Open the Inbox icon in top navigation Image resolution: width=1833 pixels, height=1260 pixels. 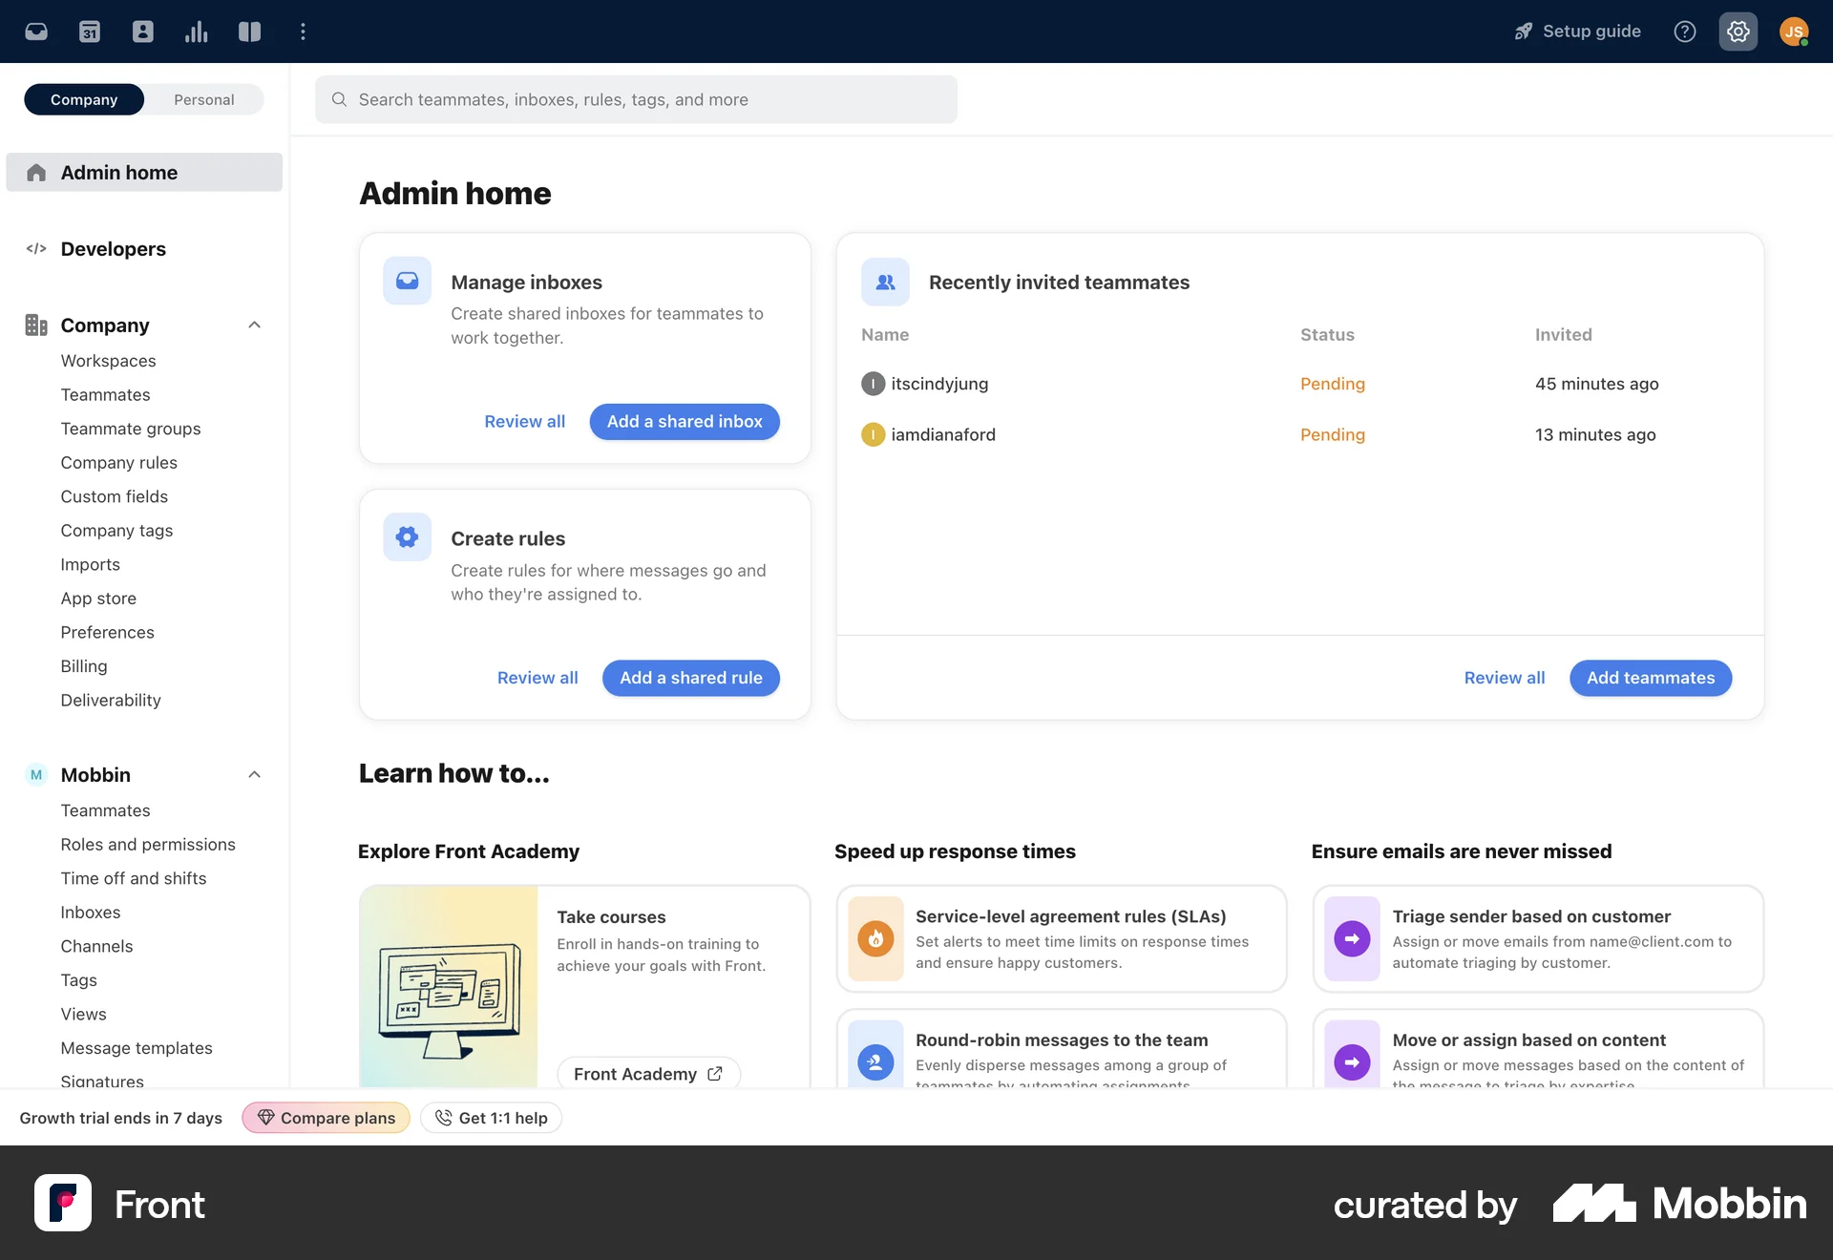36,31
